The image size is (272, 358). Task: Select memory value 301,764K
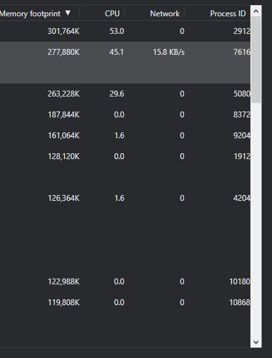click(63, 31)
